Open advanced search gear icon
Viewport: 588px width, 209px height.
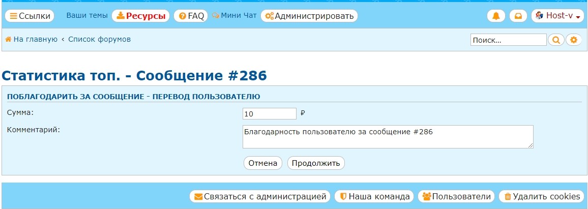coord(574,40)
